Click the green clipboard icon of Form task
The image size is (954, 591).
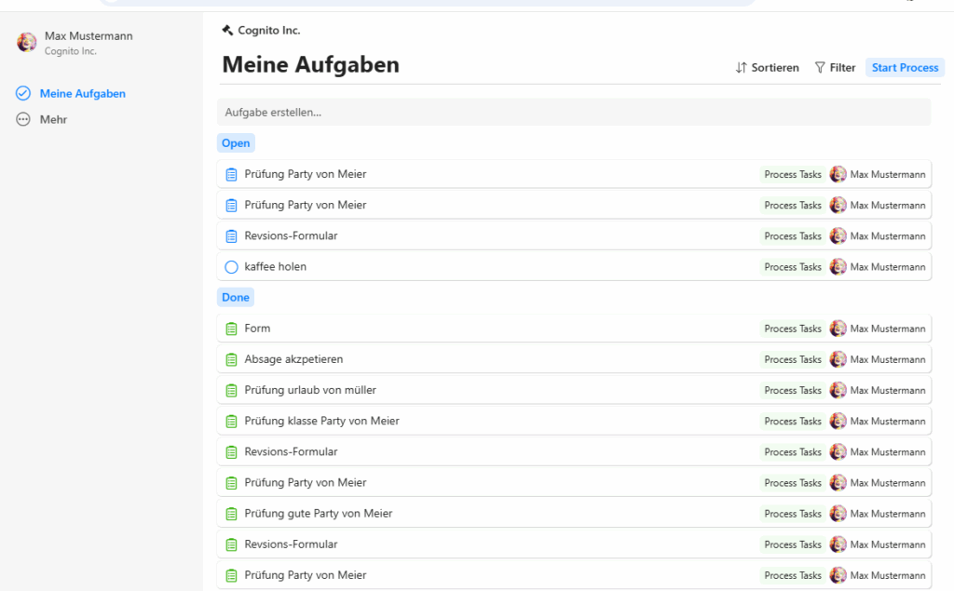click(232, 329)
